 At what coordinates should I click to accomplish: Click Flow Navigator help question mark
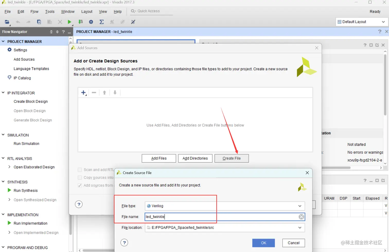(63, 32)
